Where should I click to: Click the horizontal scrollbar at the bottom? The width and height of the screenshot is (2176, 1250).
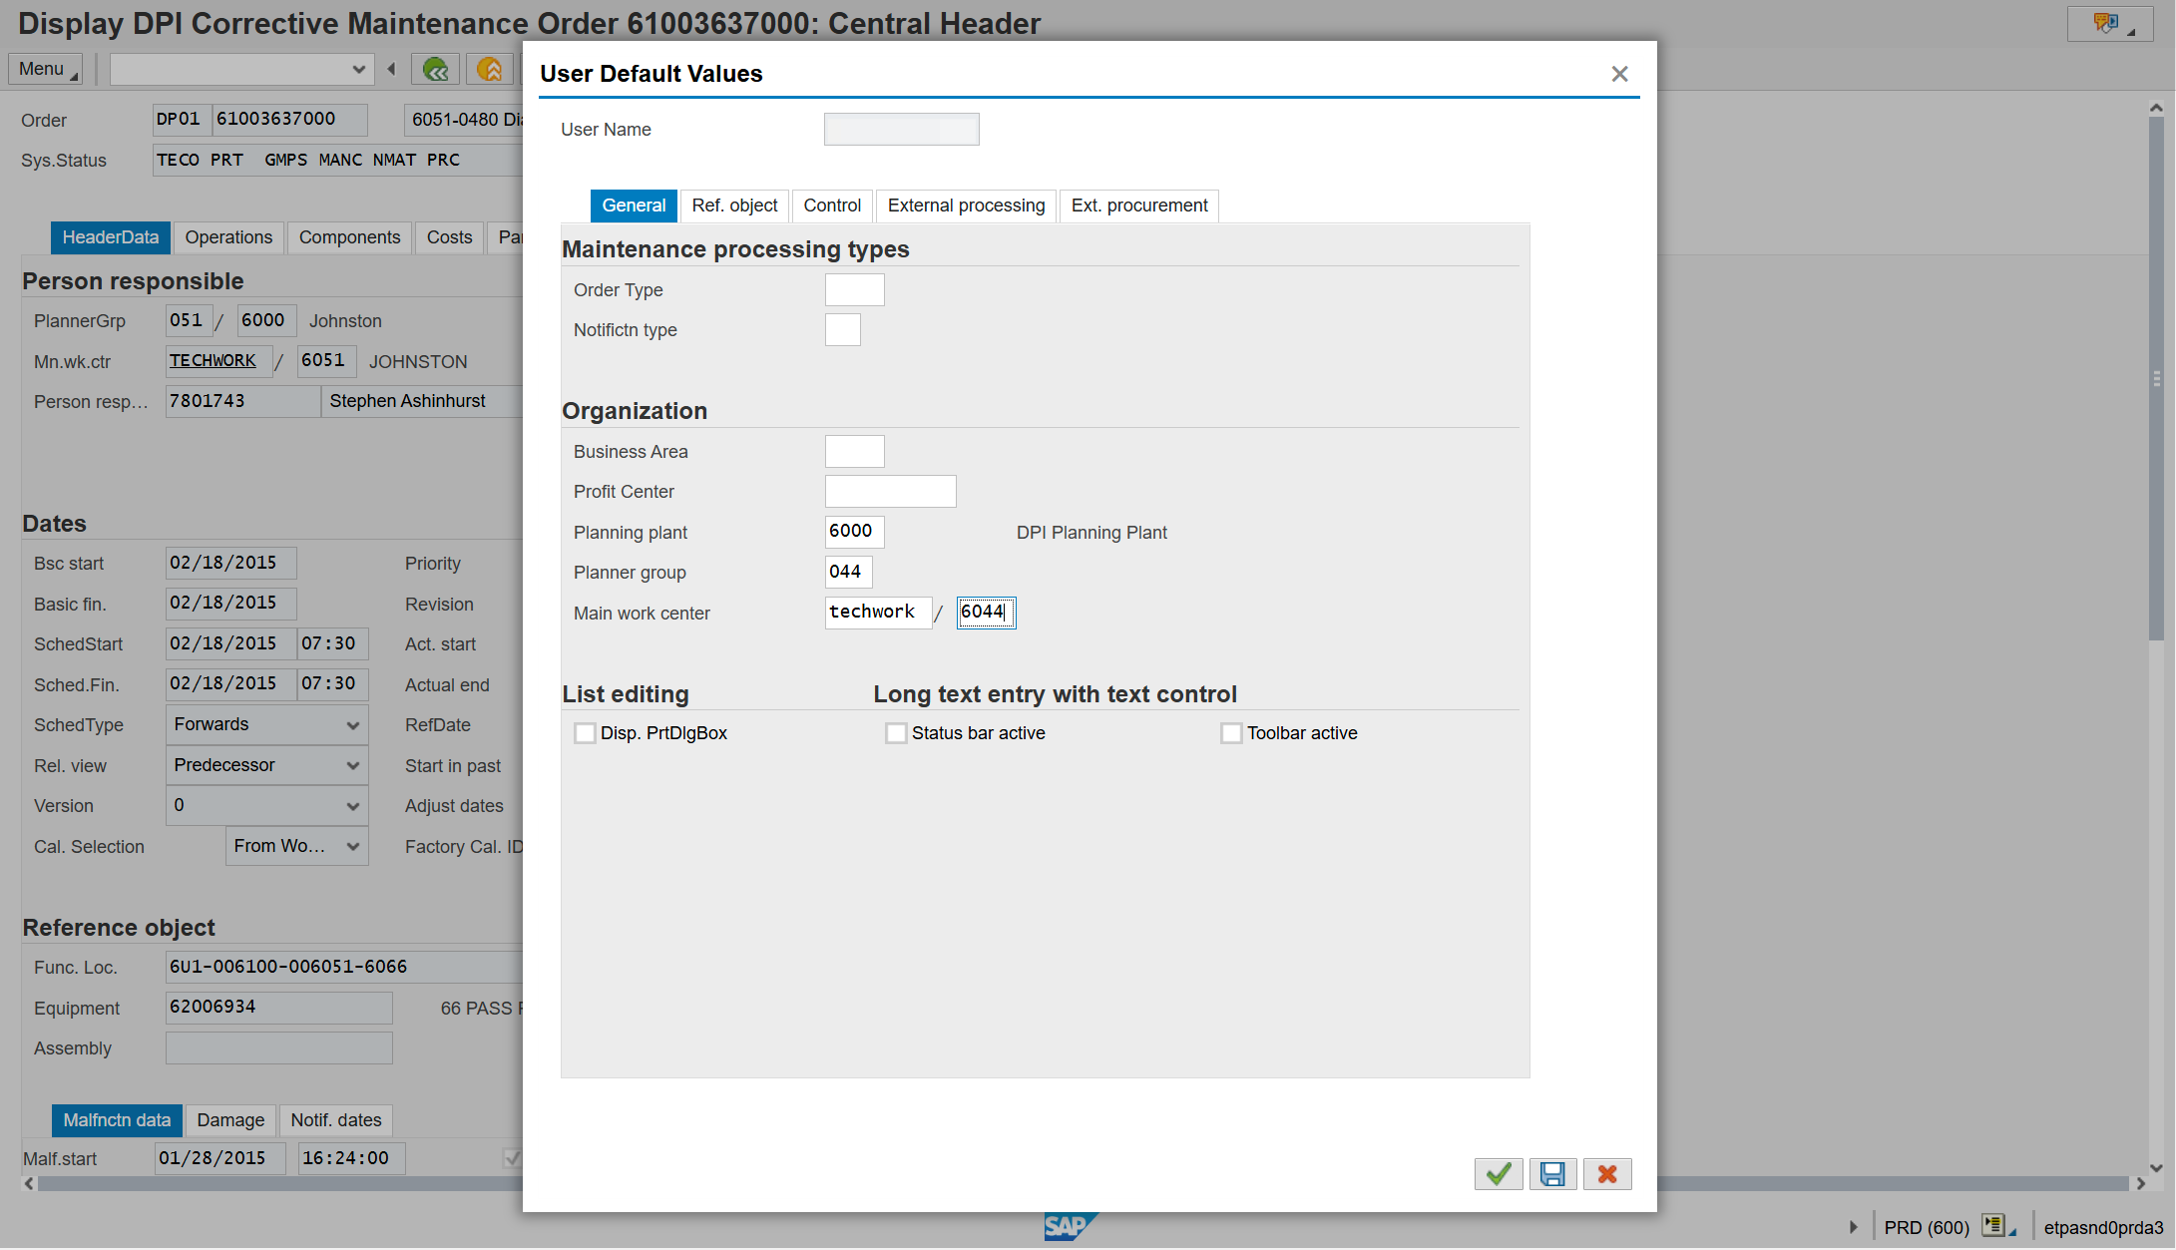pos(1083,1184)
